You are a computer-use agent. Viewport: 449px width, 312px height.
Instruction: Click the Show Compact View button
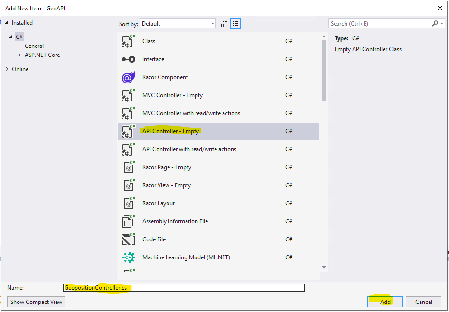coord(37,302)
